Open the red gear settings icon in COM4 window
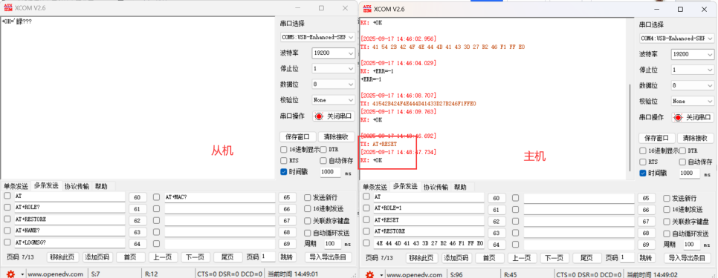This screenshot has width=718, height=278. (x=370, y=275)
